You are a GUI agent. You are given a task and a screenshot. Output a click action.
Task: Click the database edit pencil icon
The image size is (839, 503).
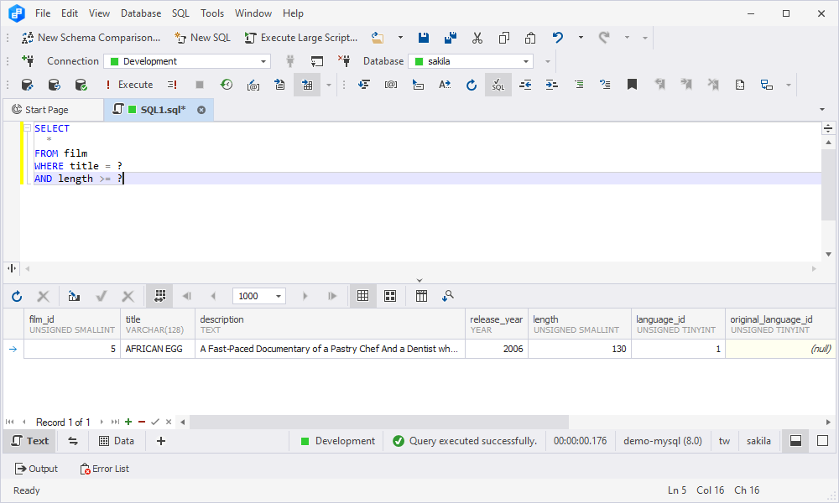(x=28, y=85)
